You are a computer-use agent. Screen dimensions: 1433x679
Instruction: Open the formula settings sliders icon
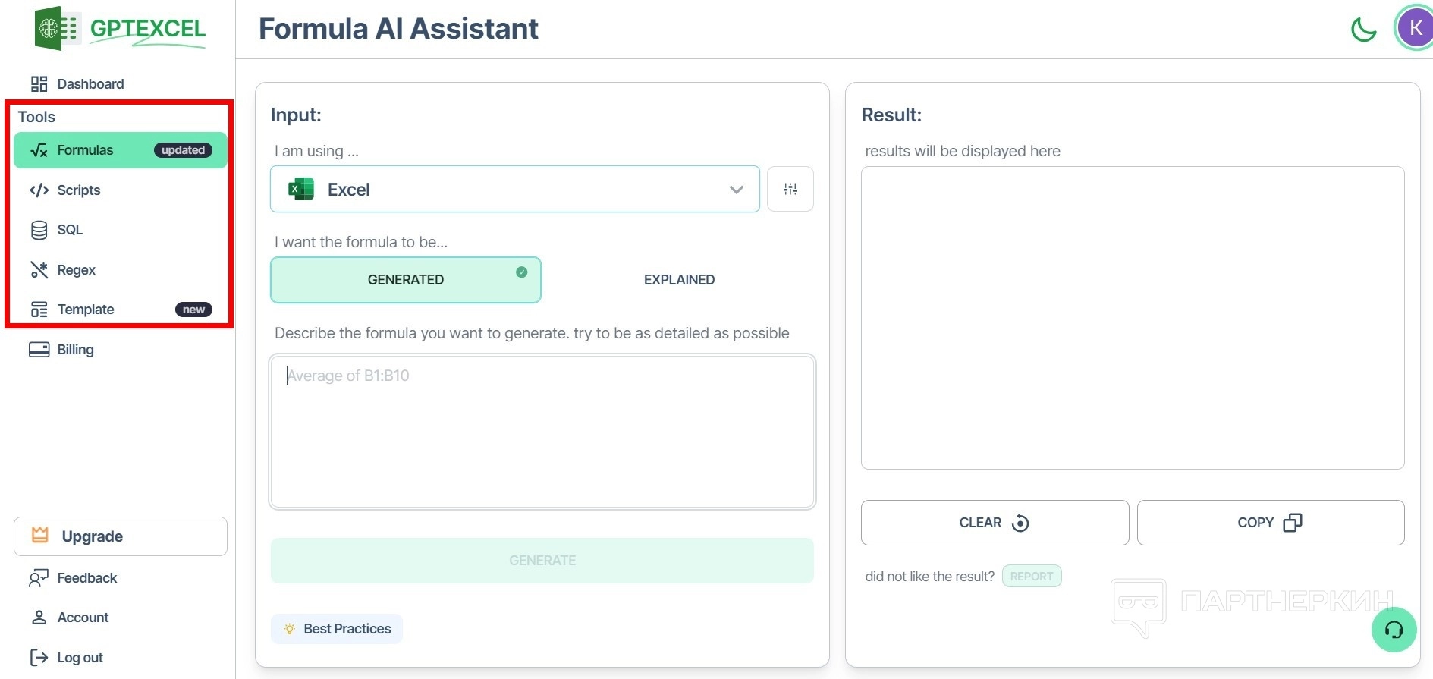pyautogui.click(x=790, y=189)
